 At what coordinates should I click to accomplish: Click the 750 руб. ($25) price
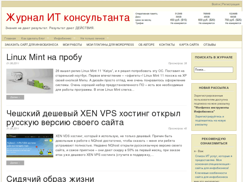[233, 20]
